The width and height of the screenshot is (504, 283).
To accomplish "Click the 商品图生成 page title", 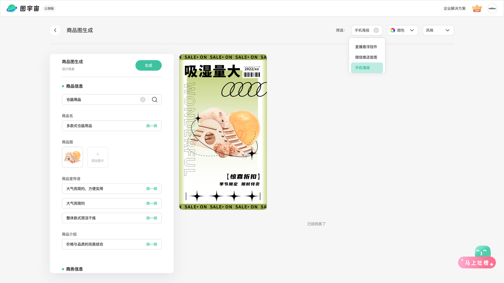I will tap(80, 30).
